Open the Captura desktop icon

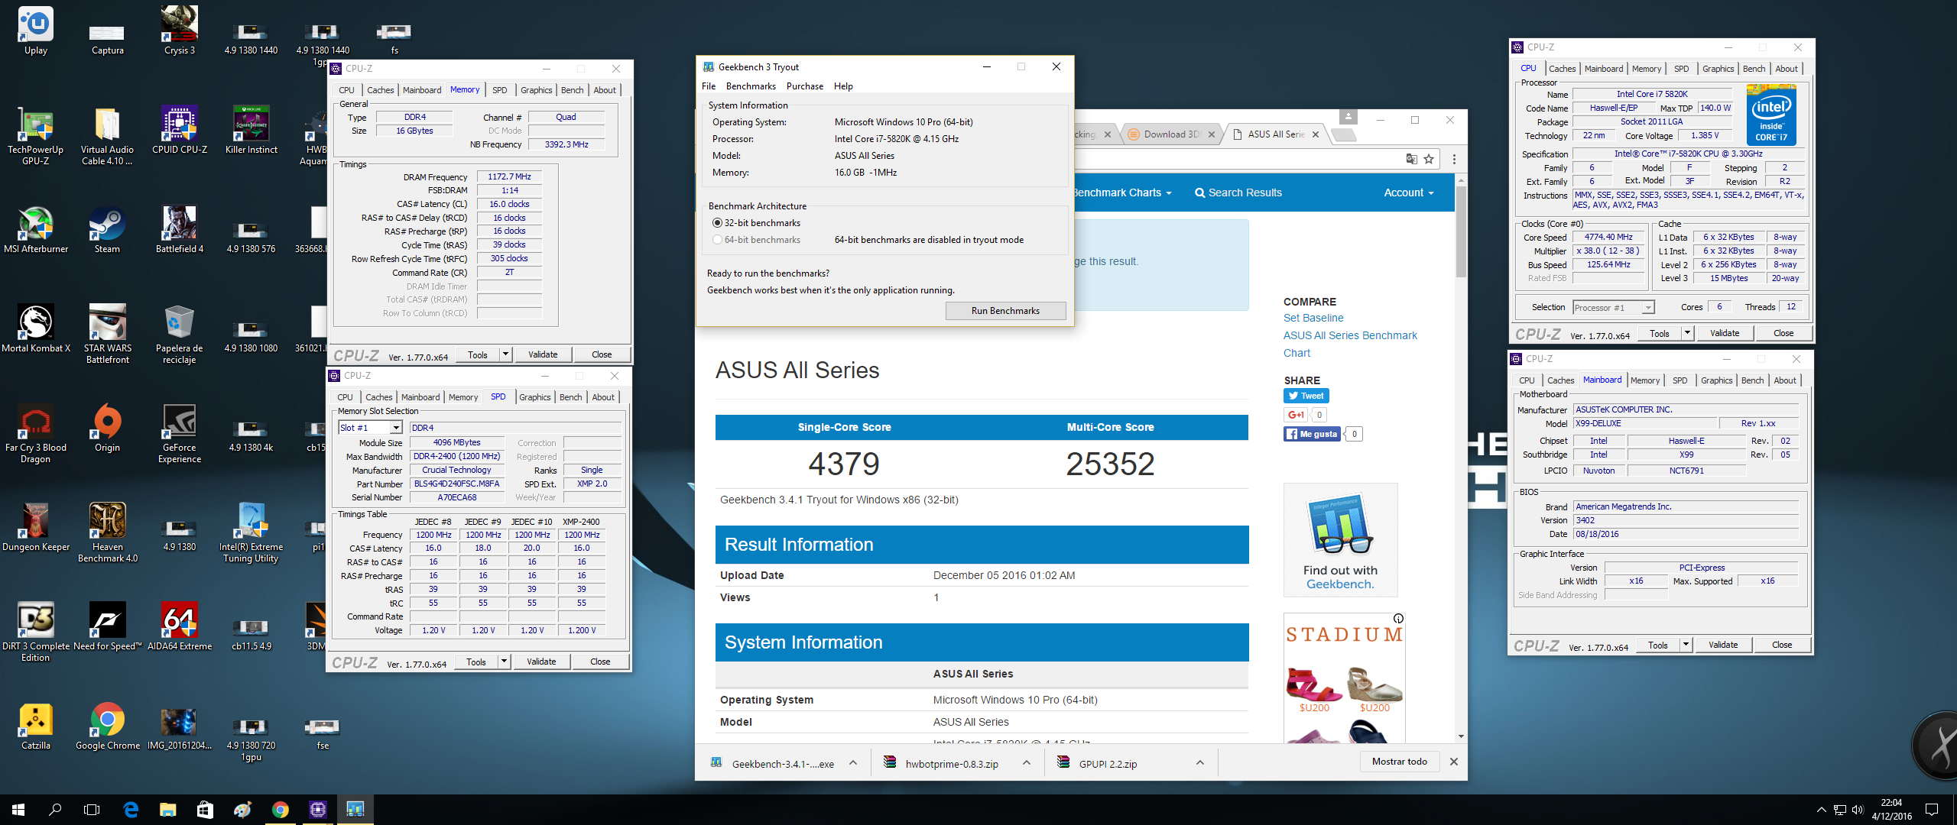pos(107,38)
